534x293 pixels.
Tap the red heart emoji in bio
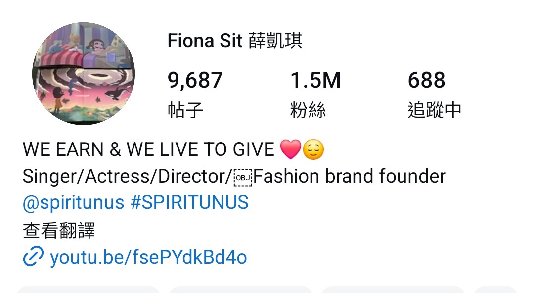[291, 149]
